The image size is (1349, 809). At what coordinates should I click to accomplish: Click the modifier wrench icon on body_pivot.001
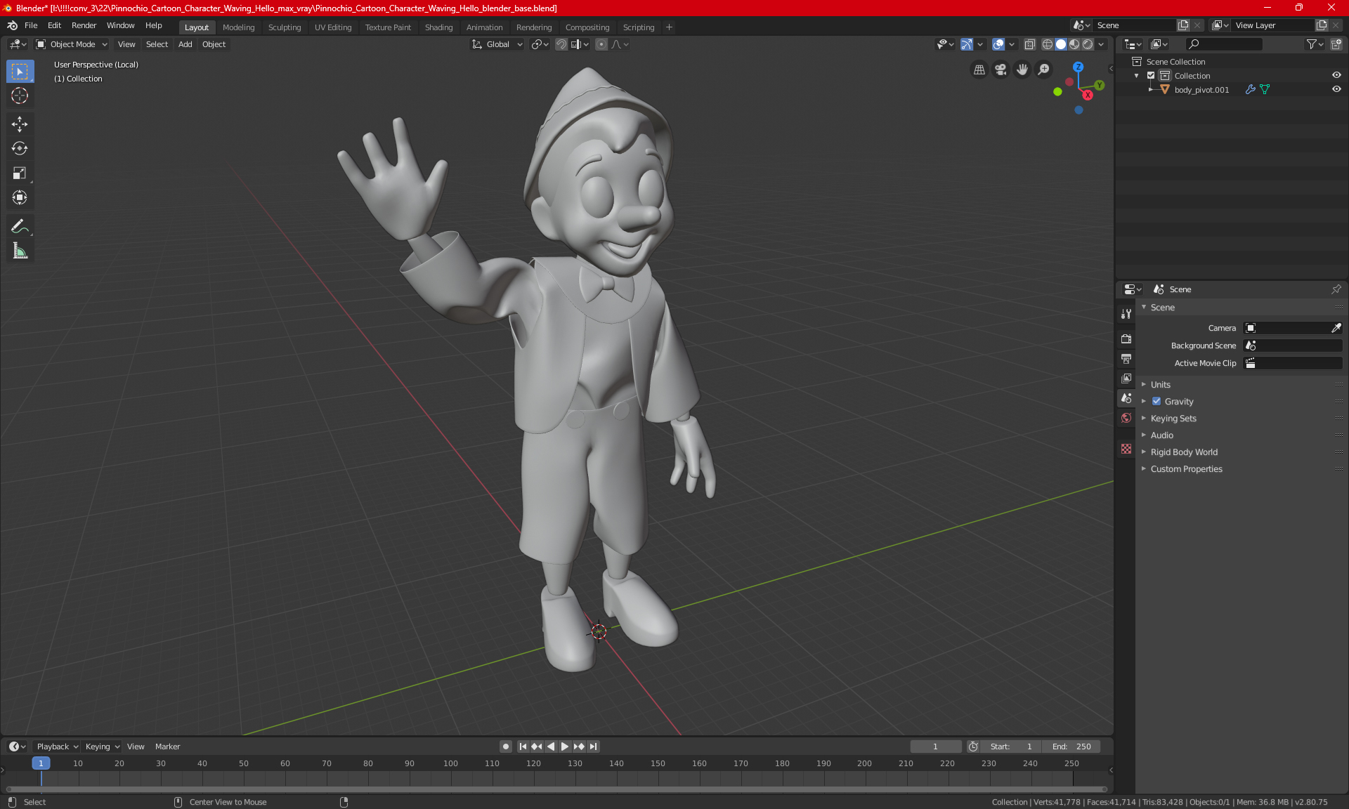click(x=1250, y=89)
